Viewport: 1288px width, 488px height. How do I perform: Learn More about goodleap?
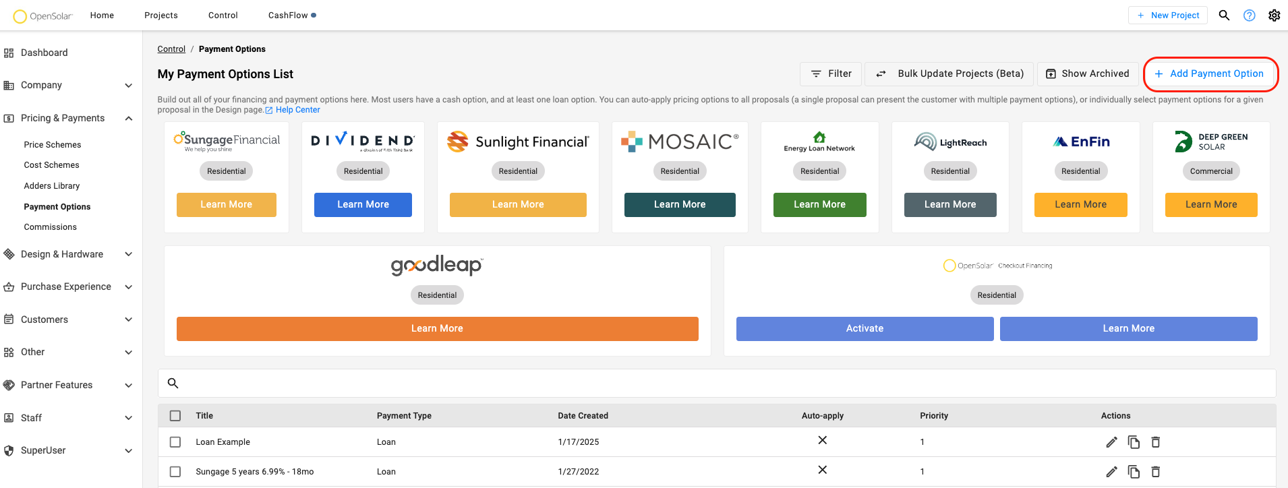(x=437, y=328)
